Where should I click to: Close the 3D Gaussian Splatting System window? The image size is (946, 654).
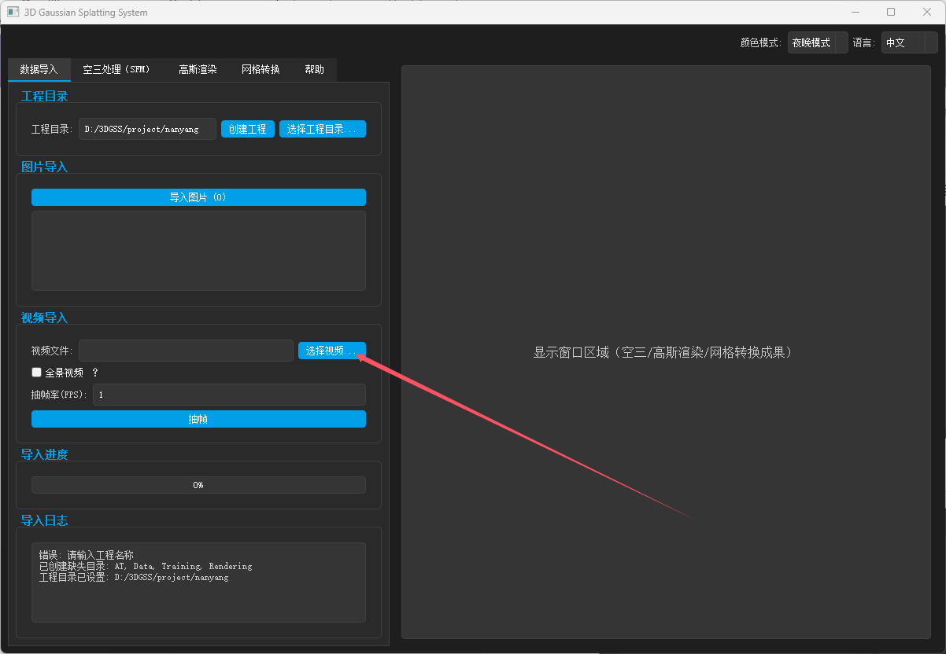[x=927, y=12]
